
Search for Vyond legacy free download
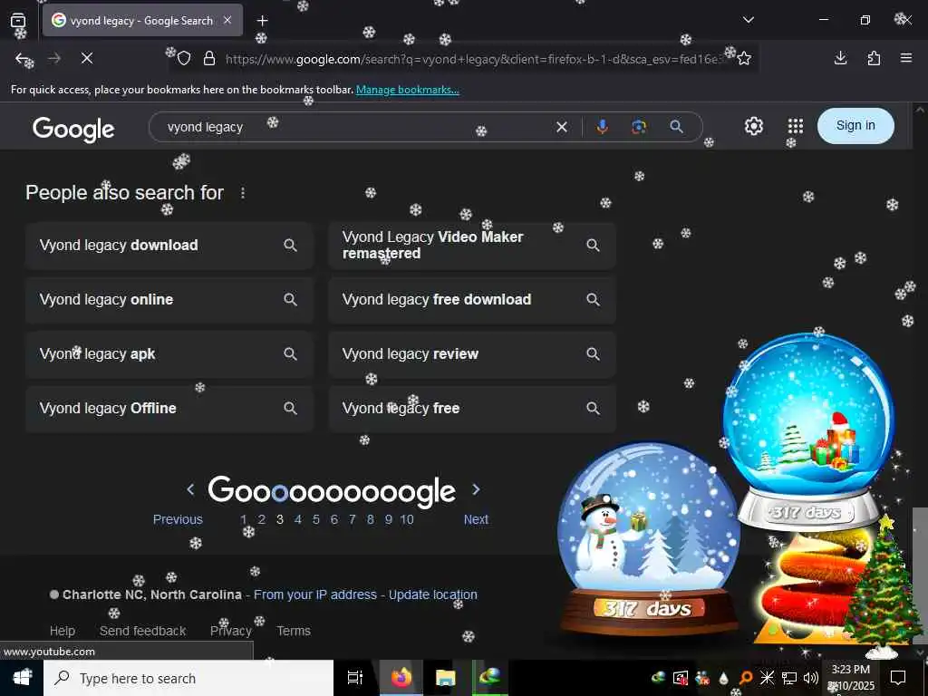pos(471,299)
